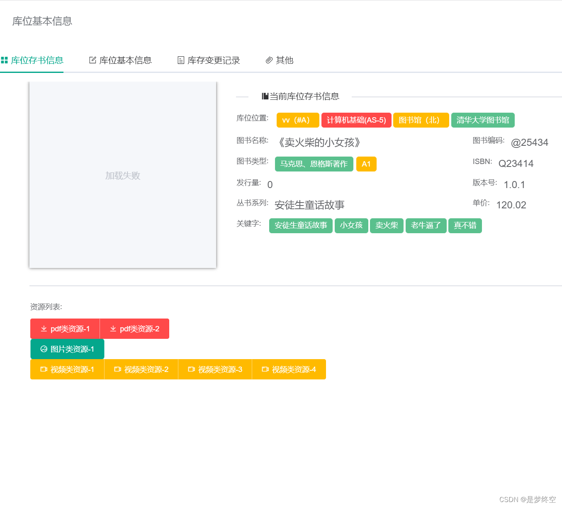The height and width of the screenshot is (507, 562).
Task: Click the document icon on 库存变更记录 tab
Action: pos(180,60)
